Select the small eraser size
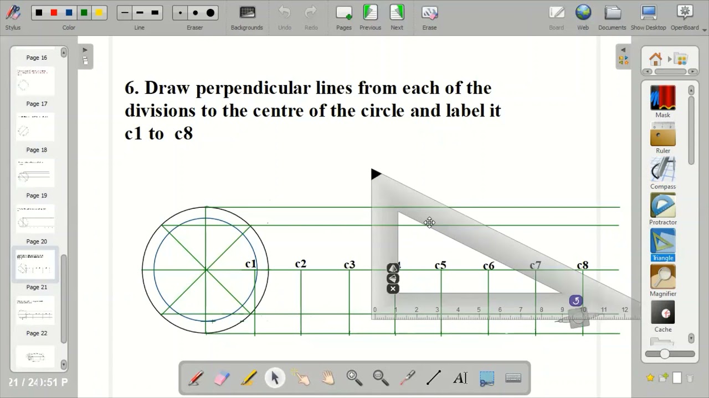This screenshot has height=398, width=709. pos(180,13)
